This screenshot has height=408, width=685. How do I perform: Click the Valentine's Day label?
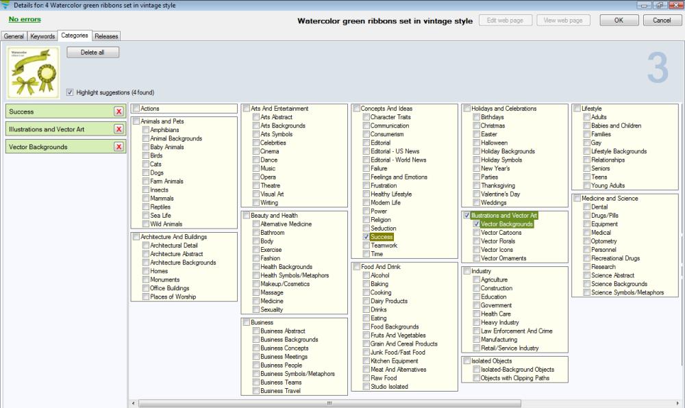pyautogui.click(x=500, y=194)
